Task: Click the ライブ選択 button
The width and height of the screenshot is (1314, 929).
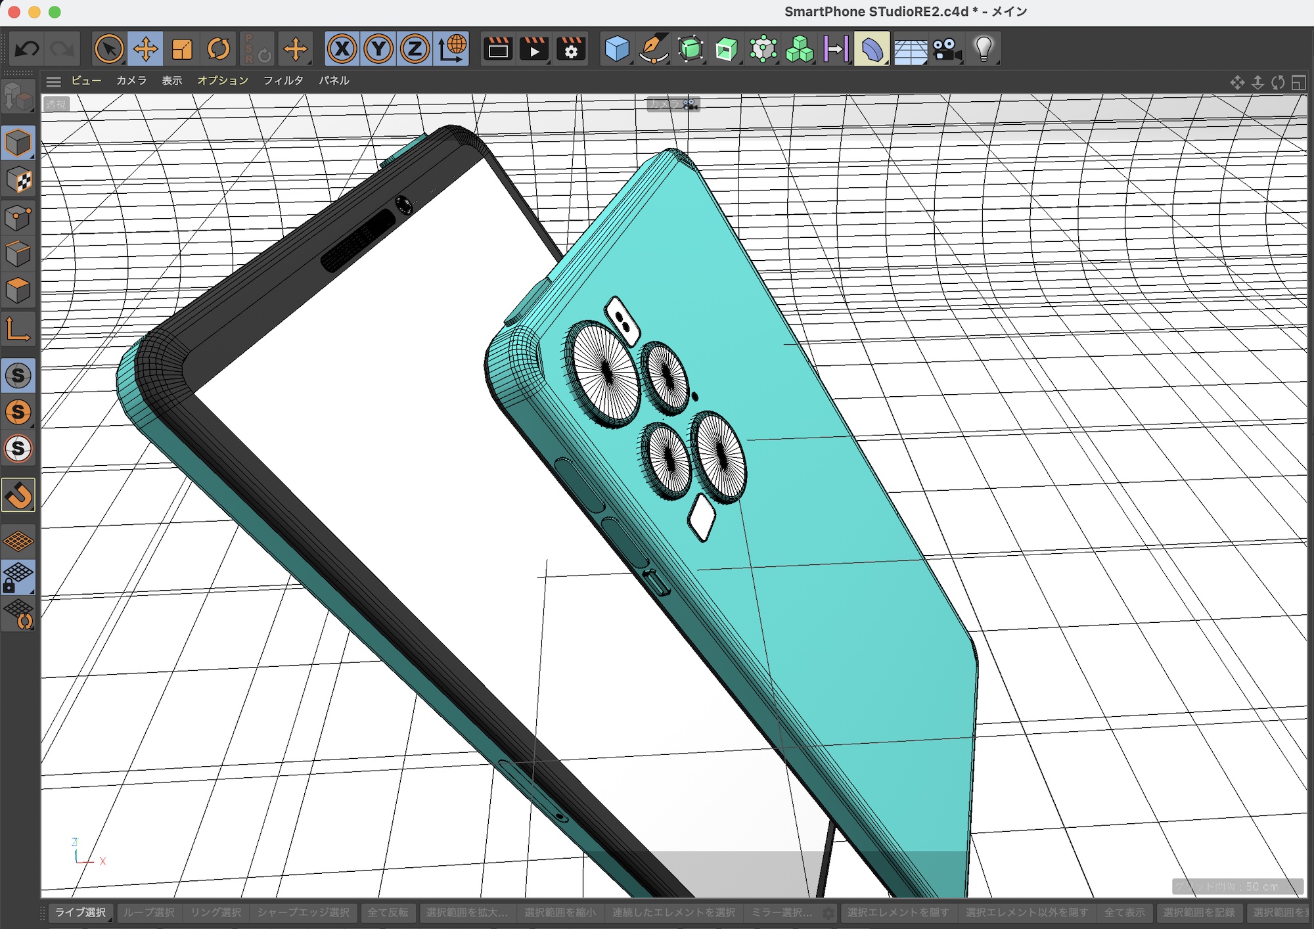Action: 80,913
